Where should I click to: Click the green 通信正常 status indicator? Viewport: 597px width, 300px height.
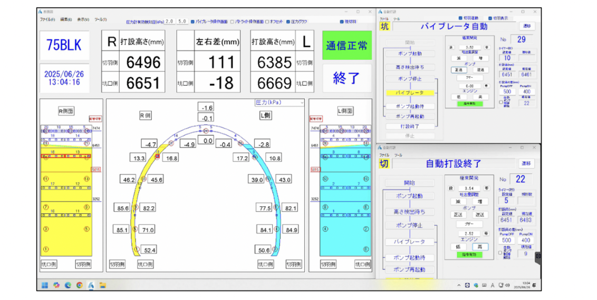[347, 45]
